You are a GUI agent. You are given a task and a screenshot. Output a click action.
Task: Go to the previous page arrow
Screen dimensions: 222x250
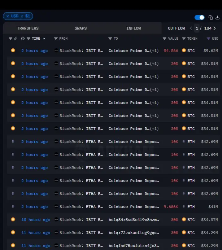(x=191, y=29)
